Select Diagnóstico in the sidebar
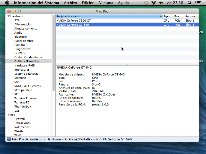Screen dimensions: 206x154 pos(22,49)
